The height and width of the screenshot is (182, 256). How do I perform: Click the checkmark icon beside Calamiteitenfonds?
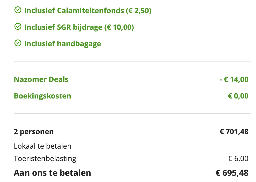tap(18, 10)
